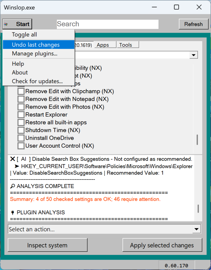Focus the Search input field
Screen dimensions: 211x270
pos(107,24)
